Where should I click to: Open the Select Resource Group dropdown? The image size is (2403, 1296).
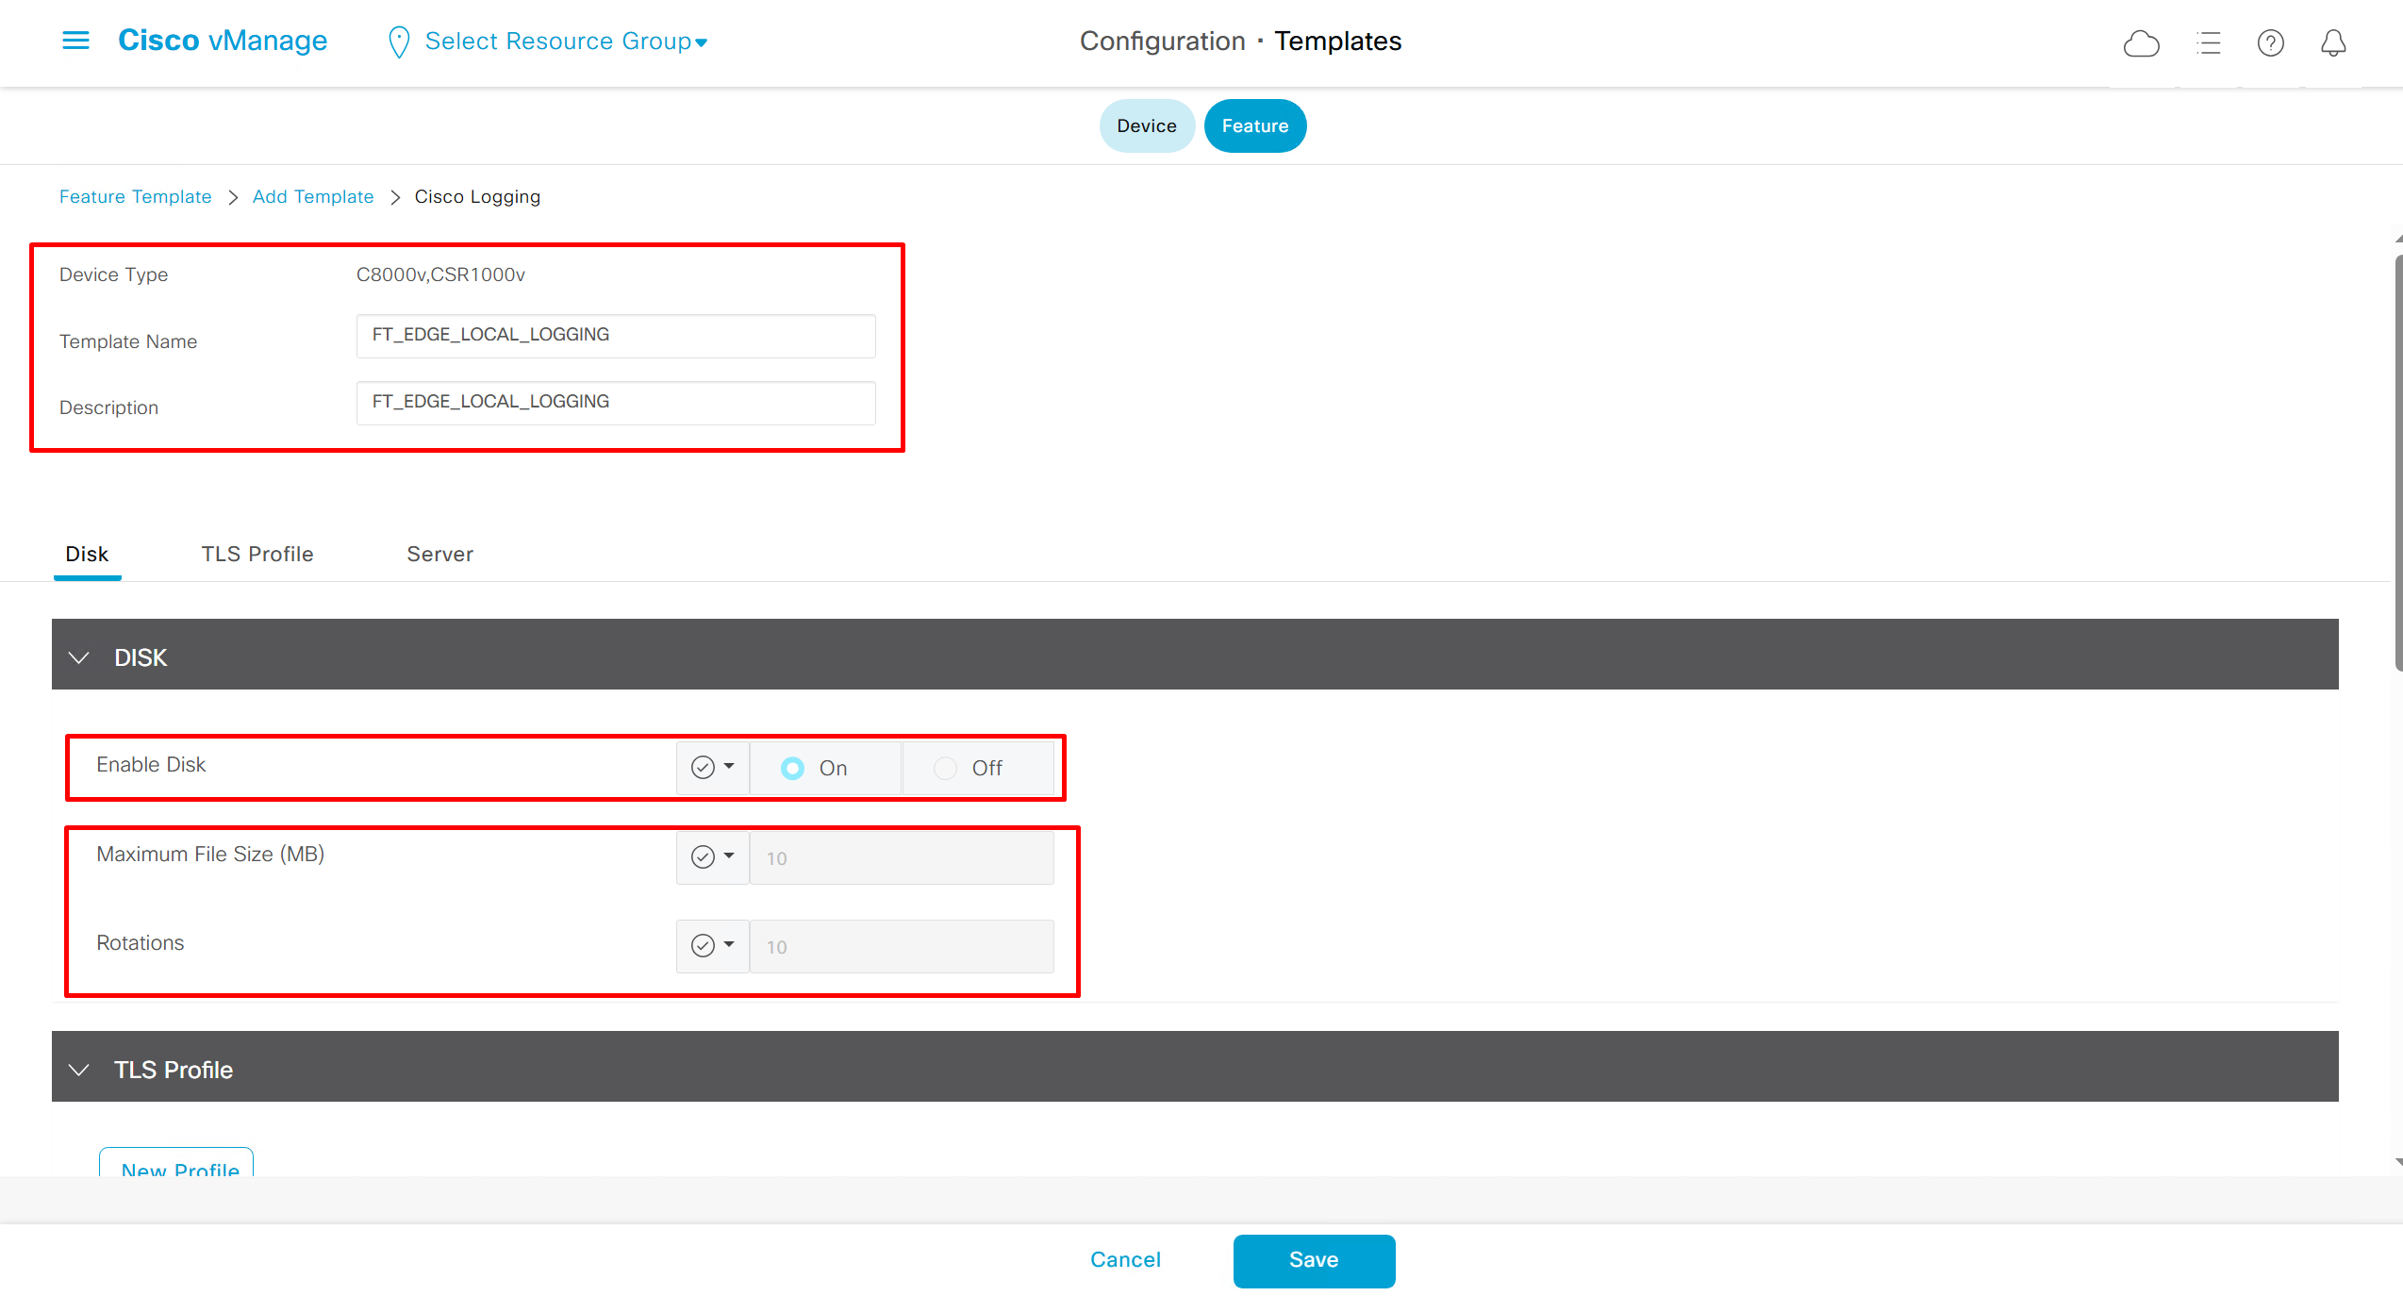coord(566,42)
